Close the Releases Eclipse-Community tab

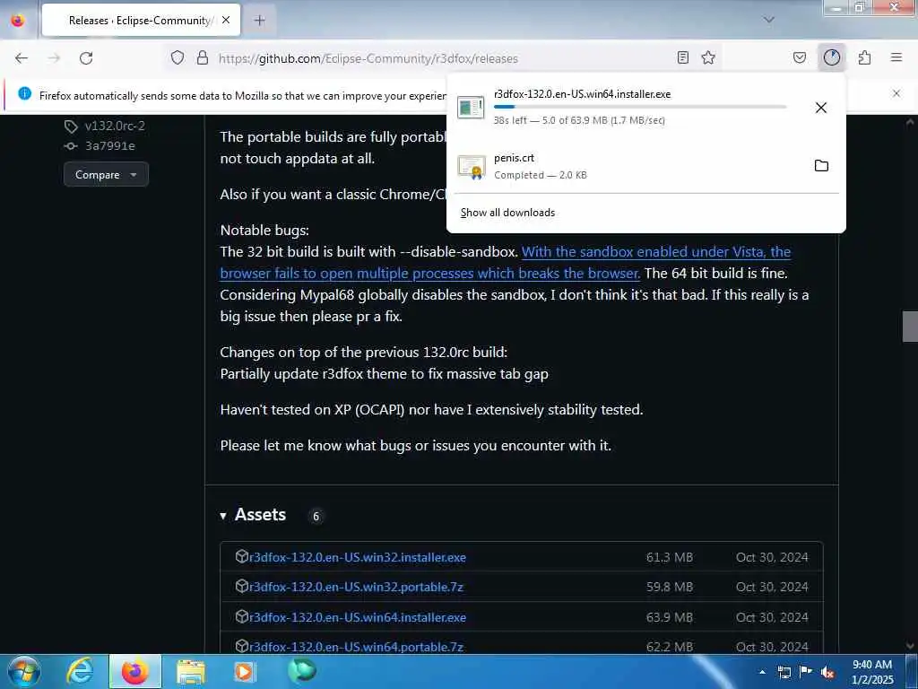(x=226, y=20)
